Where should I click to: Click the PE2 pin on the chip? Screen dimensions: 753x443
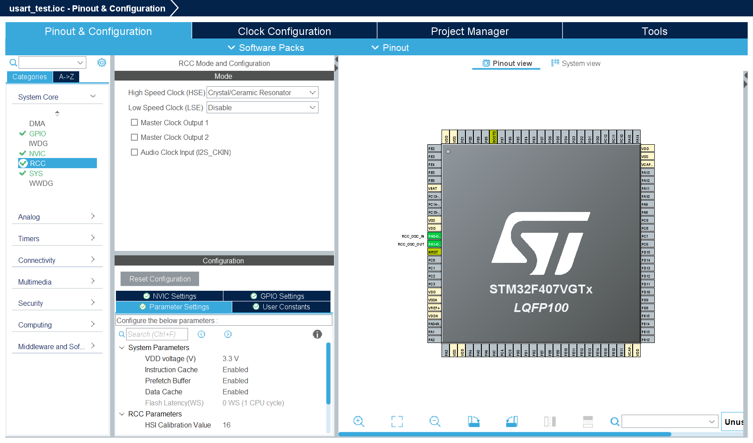tap(434, 149)
